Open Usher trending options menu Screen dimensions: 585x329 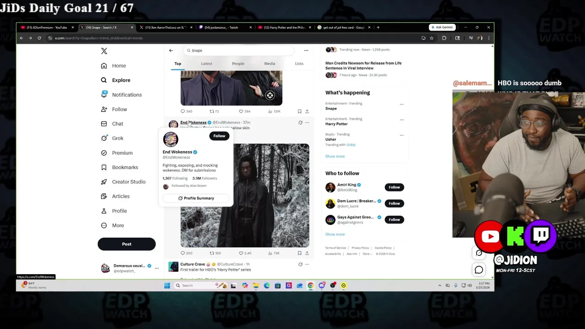[x=402, y=135]
